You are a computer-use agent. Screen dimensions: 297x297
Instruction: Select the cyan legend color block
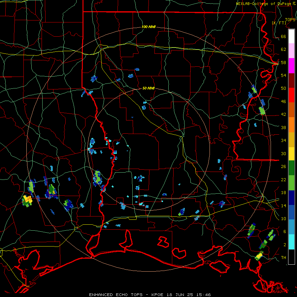[x=291, y=242]
